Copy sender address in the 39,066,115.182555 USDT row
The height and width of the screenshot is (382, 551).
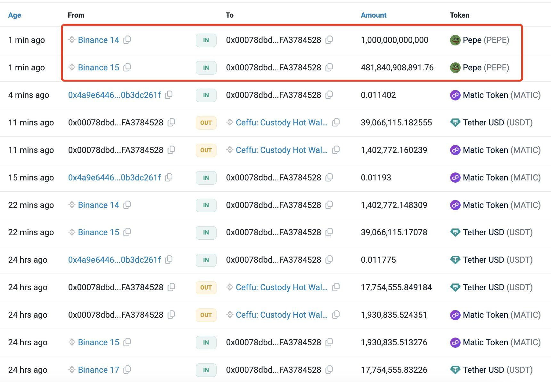171,122
